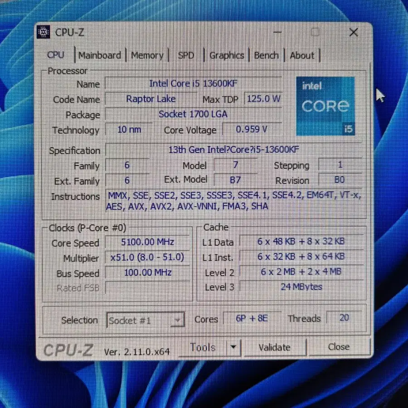The image size is (408, 408).
Task: Click the Package value Socket 1700 LGA
Action: [193, 114]
